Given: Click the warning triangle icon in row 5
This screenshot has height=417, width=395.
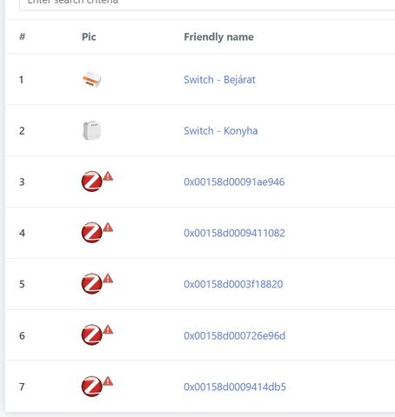Looking at the screenshot, I should (108, 278).
